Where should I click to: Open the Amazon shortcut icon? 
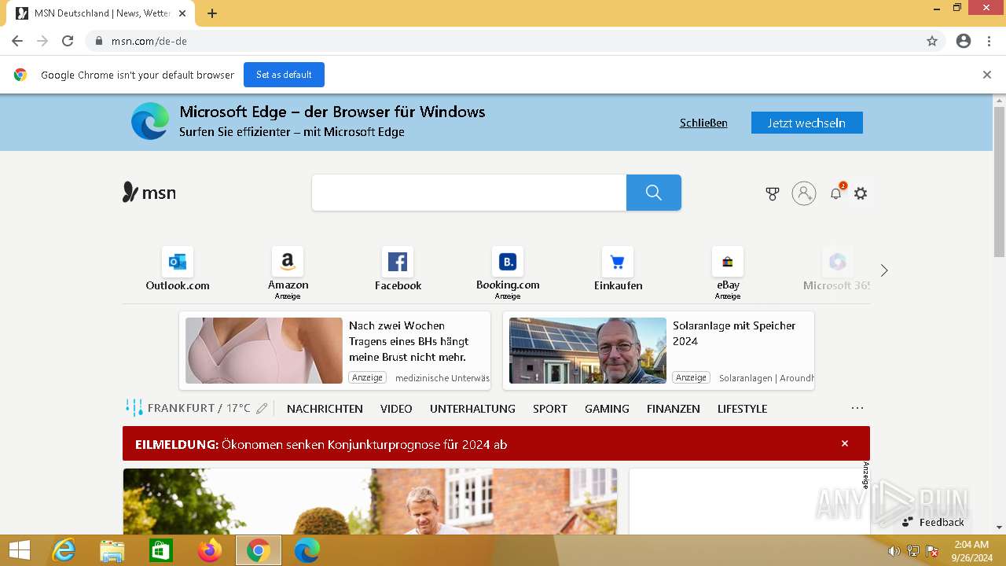288,262
